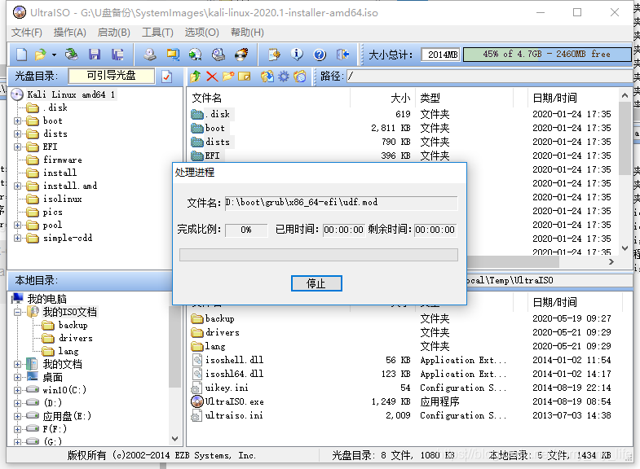Click the notepad with gear options icon
The image size is (640, 469).
click(274, 55)
